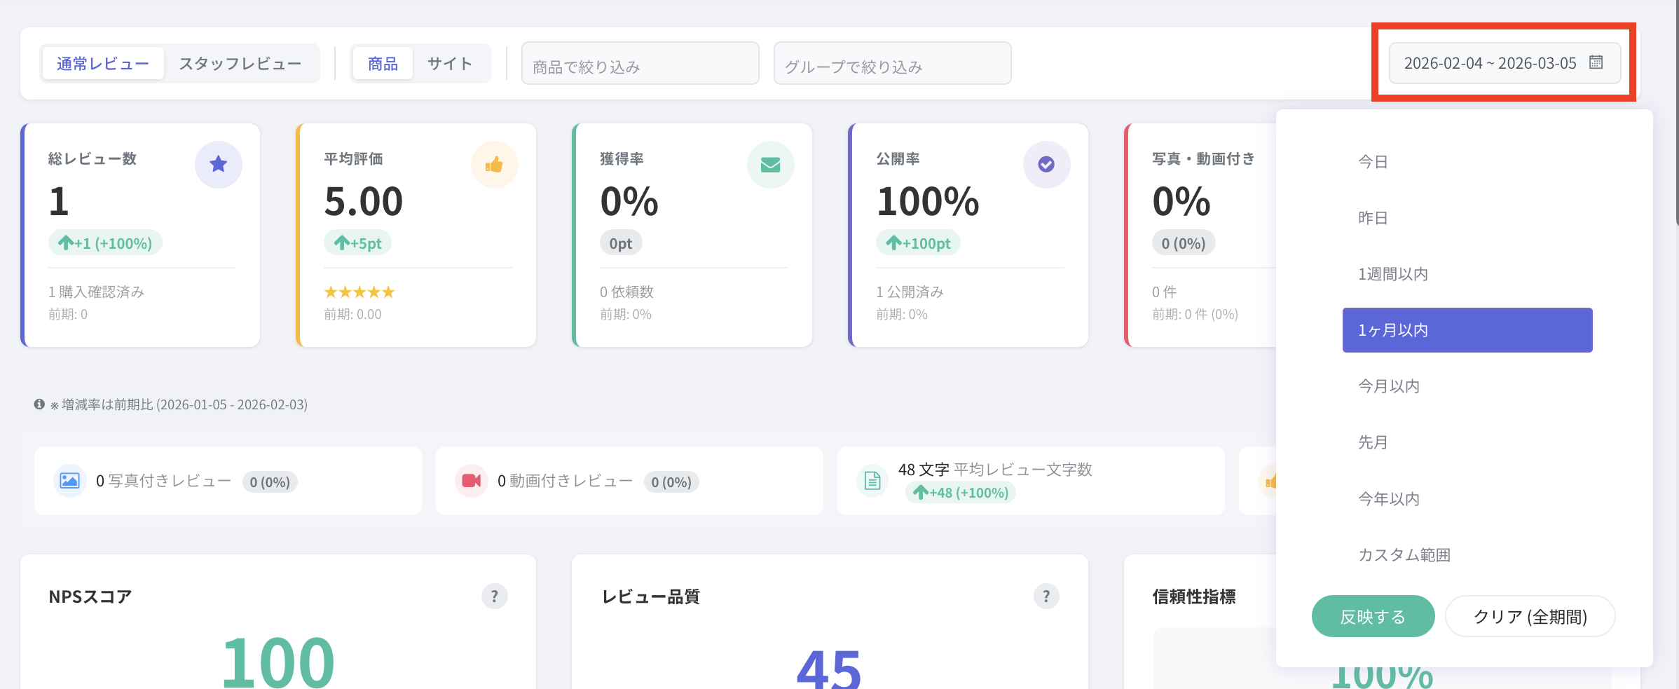This screenshot has width=1679, height=689.
Task: Open the NPSスコア help question mark
Action: (x=494, y=596)
